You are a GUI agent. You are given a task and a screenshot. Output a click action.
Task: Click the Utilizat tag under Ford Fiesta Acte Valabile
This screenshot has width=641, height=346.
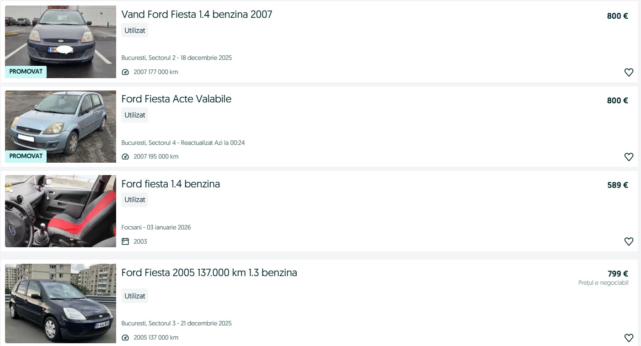(135, 115)
